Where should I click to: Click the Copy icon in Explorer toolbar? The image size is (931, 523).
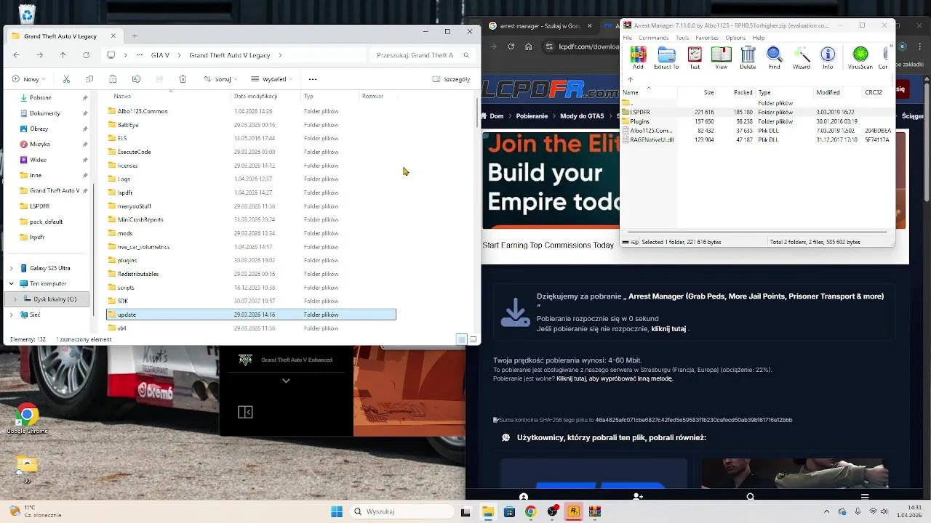point(89,79)
